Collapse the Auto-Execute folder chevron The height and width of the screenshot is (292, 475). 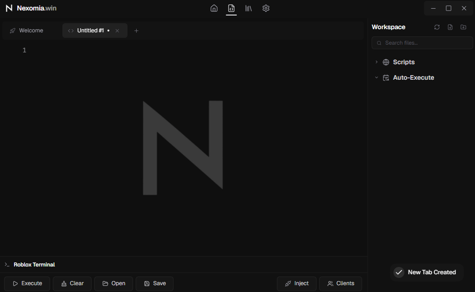point(377,77)
